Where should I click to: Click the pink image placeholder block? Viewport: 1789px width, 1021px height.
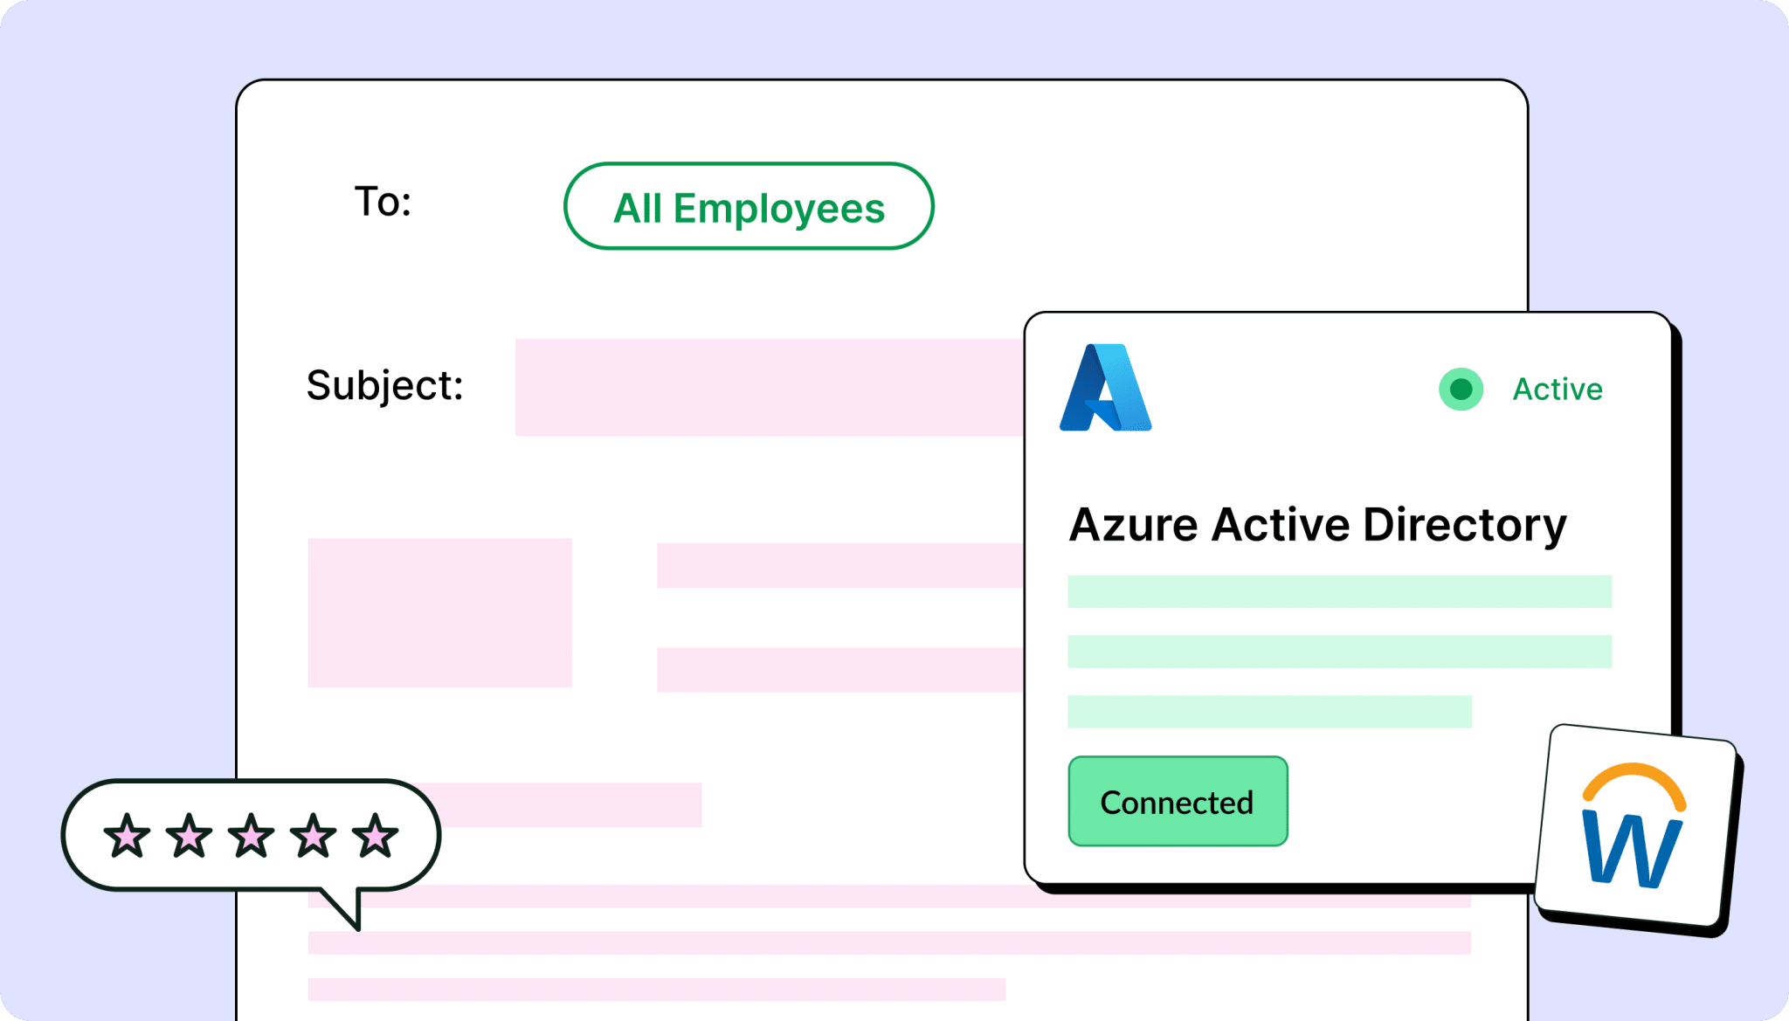tap(440, 612)
